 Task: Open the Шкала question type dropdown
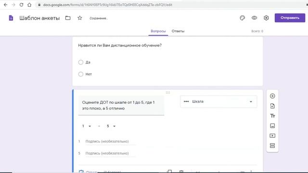click(x=218, y=101)
